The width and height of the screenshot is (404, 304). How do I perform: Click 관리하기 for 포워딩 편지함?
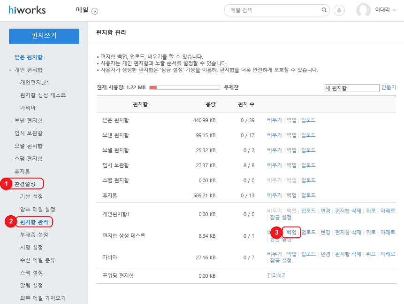277,275
